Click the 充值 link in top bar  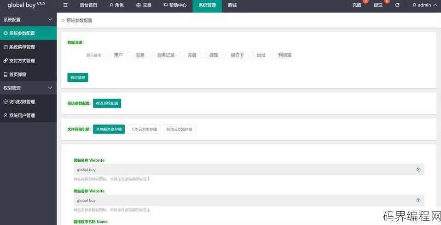(x=357, y=5)
